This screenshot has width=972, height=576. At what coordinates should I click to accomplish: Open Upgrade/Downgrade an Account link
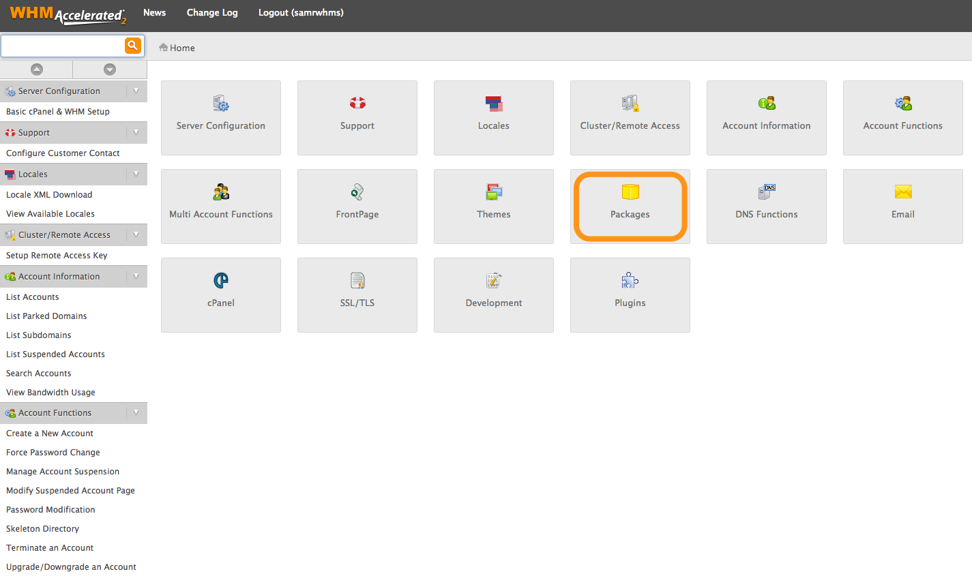coord(71,567)
